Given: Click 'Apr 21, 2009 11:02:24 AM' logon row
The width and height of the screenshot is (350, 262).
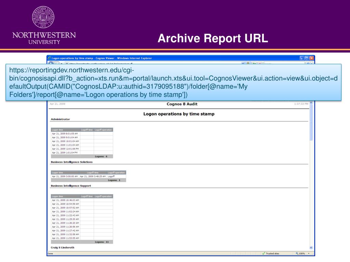Looking at the screenshot, I should [82, 212].
